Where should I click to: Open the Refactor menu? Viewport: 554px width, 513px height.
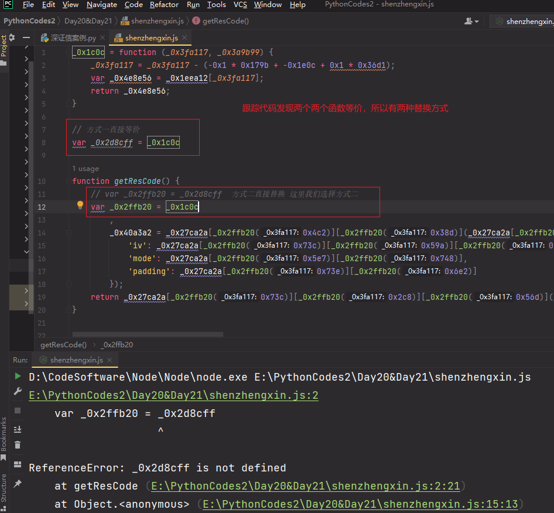[164, 5]
